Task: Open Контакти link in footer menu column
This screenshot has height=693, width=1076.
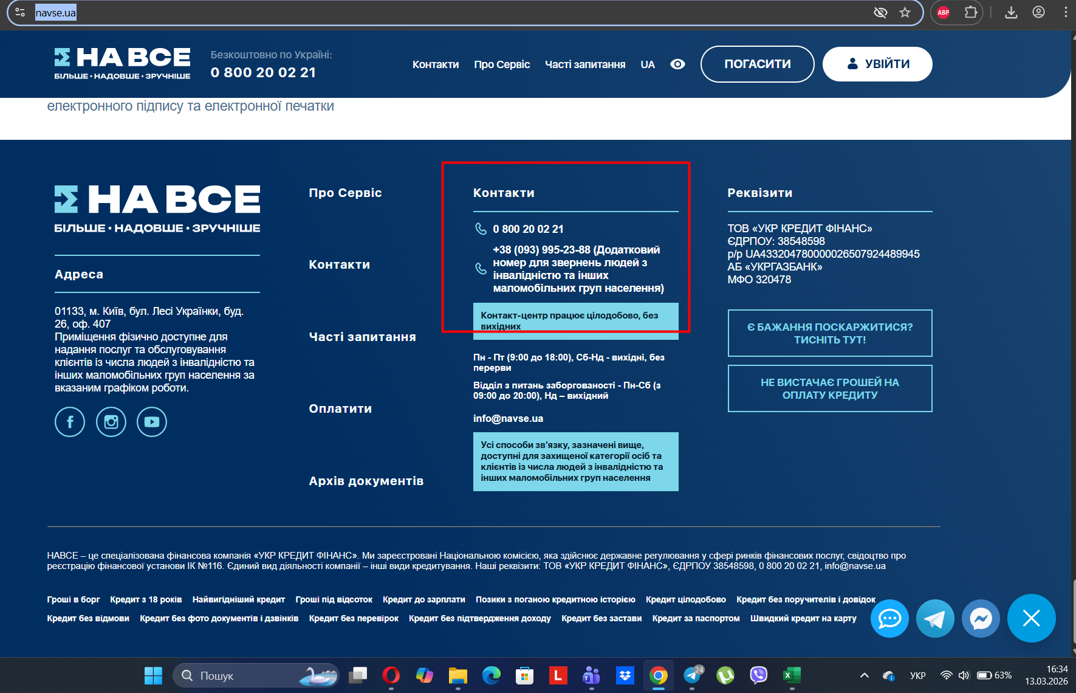Action: point(339,264)
